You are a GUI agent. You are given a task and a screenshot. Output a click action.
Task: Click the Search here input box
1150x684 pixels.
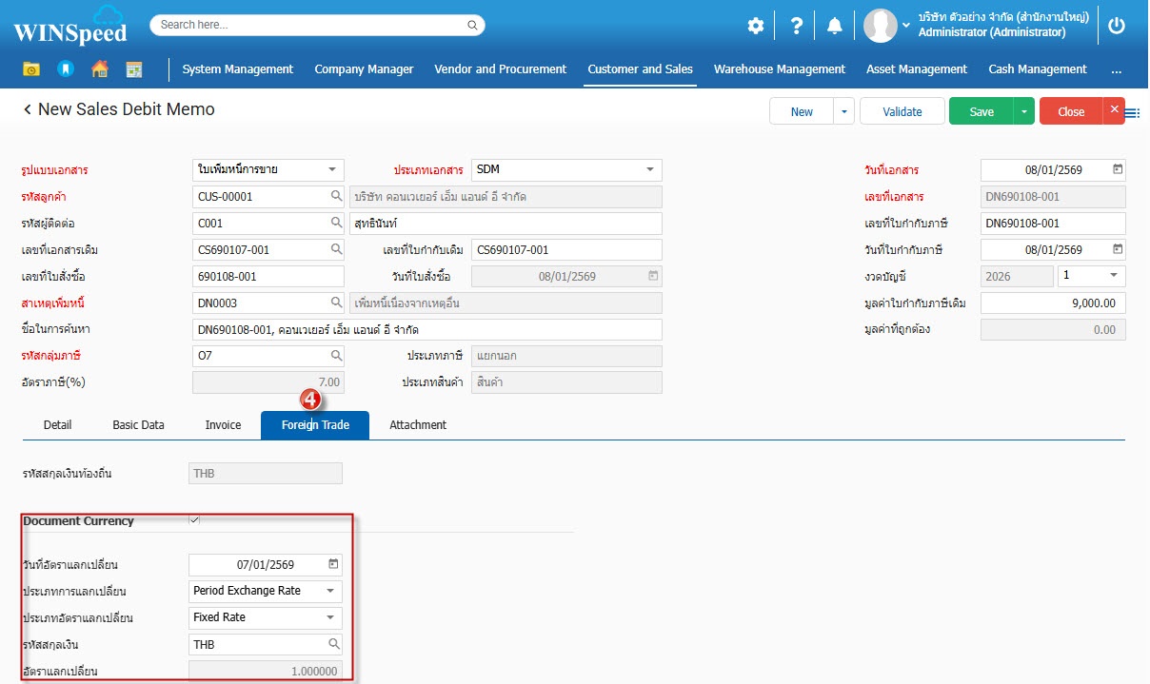coord(317,25)
